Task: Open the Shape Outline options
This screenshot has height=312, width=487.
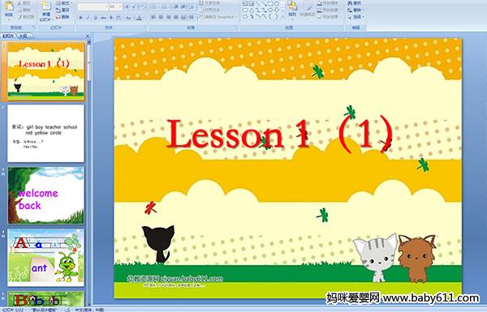Action: coord(330,10)
